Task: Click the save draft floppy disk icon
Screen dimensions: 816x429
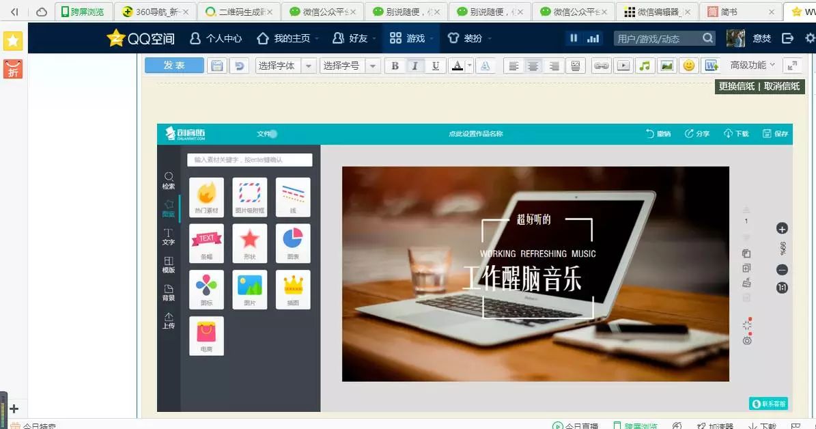Action: pyautogui.click(x=217, y=66)
